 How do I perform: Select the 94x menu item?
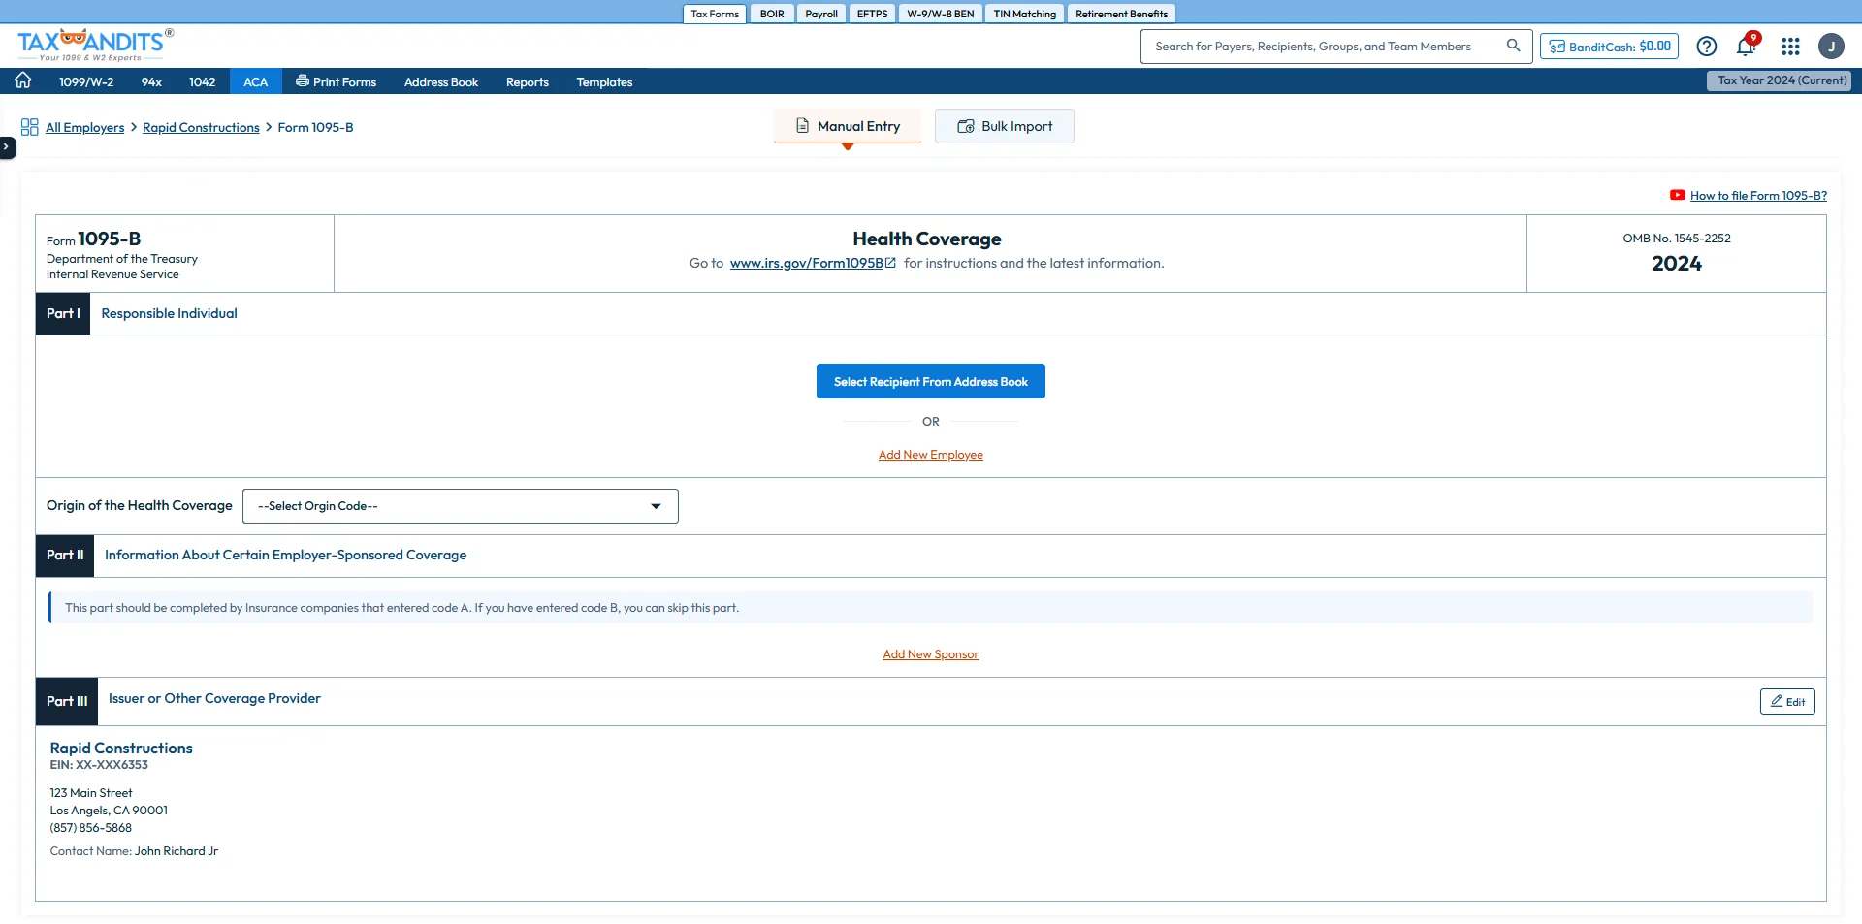[x=151, y=81]
